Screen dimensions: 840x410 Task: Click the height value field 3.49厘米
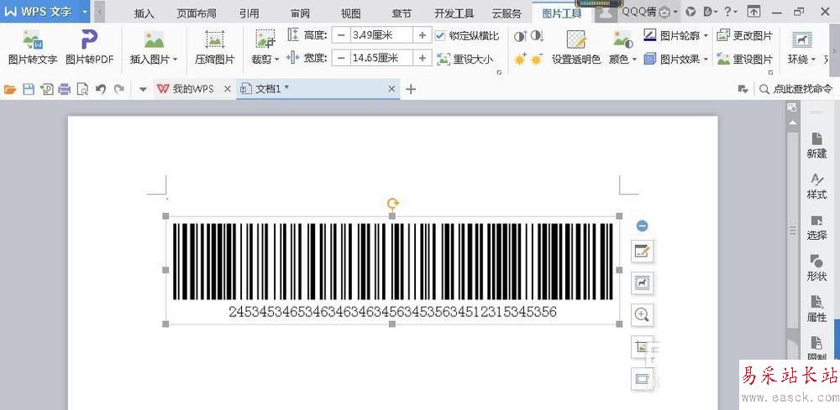[381, 35]
